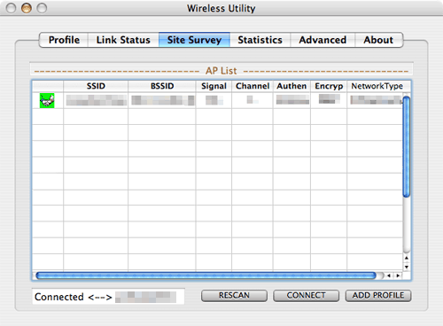Open the Link Status tab
The image size is (443, 326).
tap(123, 40)
